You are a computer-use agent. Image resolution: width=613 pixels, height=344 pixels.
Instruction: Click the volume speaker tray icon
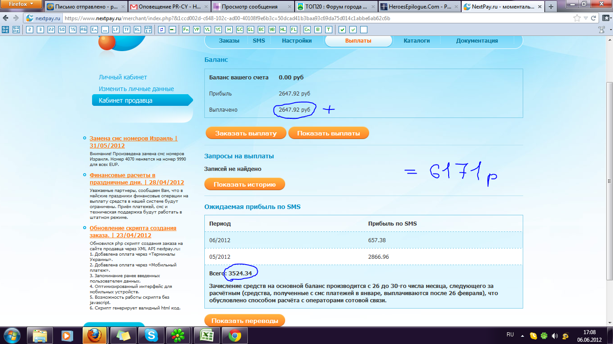point(555,335)
